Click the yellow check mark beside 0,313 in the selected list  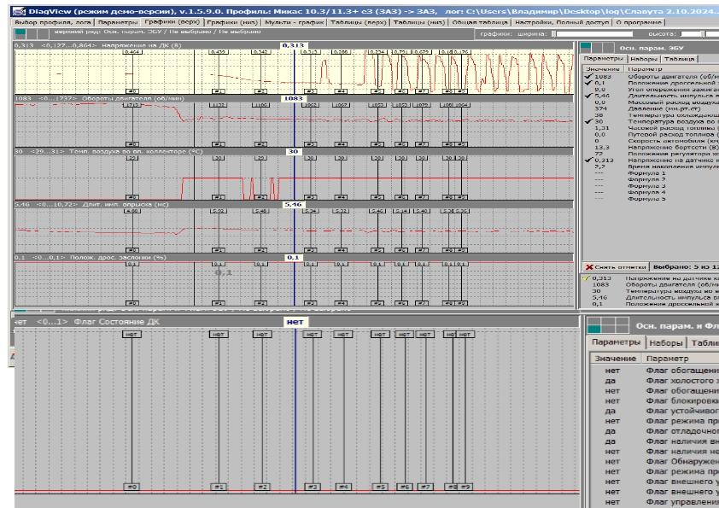586,277
